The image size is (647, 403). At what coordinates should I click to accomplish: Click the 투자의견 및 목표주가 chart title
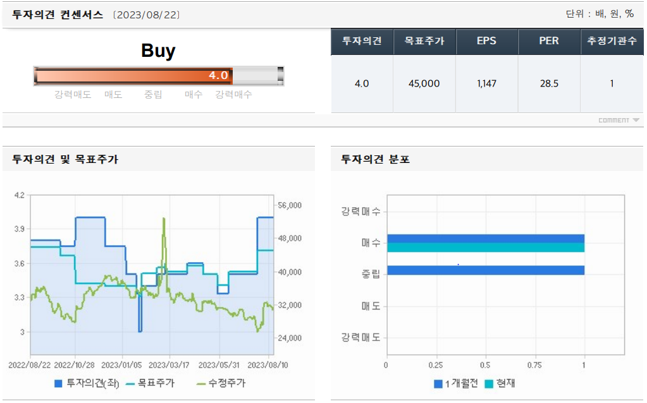tap(65, 159)
